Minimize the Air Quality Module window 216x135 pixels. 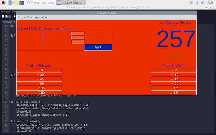click(x=187, y=13)
